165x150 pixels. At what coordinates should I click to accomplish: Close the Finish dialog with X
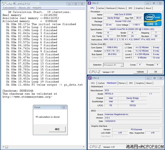point(64,107)
